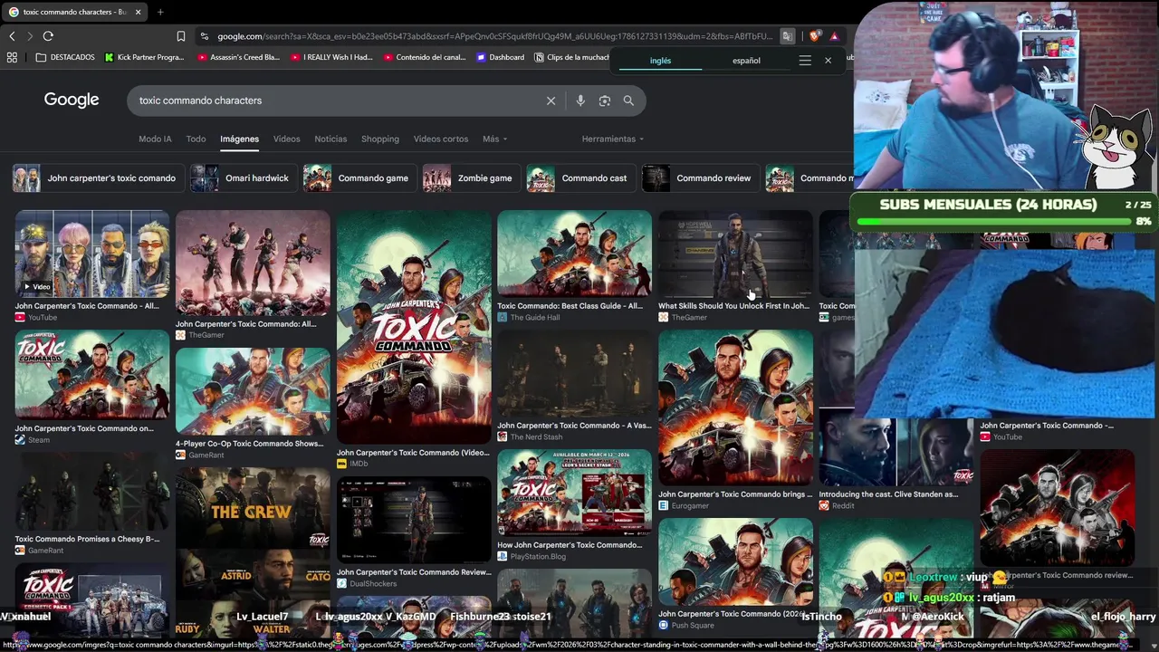Open 'Toxic Commando Promises a Cheesy B-' result
Image resolution: width=1159 pixels, height=652 pixels.
coord(91,491)
